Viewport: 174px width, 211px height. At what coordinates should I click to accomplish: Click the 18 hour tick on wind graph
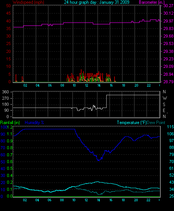123,85
